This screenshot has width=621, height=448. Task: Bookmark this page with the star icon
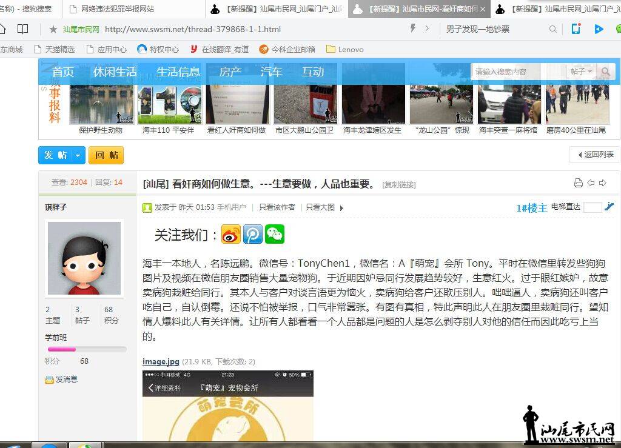pos(53,29)
